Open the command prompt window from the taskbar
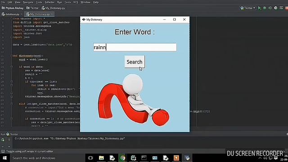This screenshot has width=288, height=162. (144, 158)
